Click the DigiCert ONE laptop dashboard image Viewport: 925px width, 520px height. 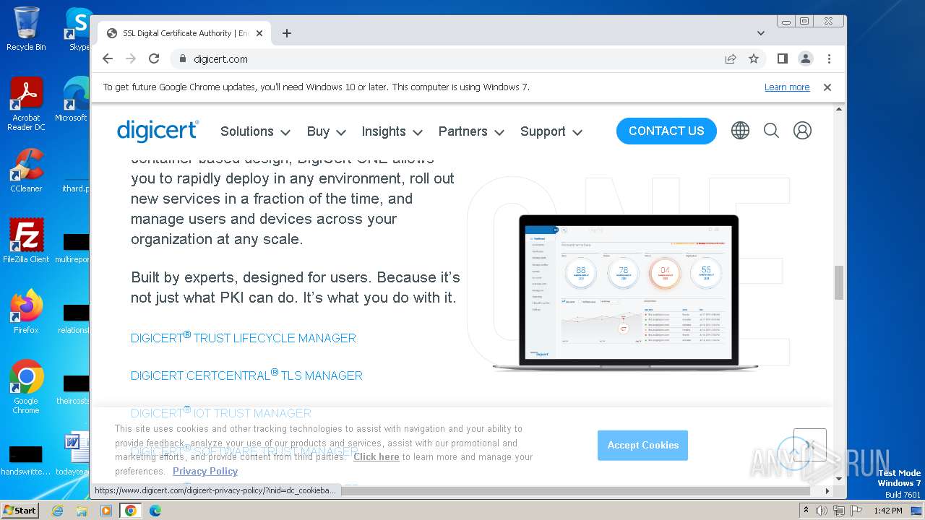625,292
